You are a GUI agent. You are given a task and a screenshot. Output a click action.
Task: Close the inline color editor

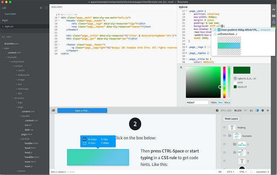tap(181, 67)
